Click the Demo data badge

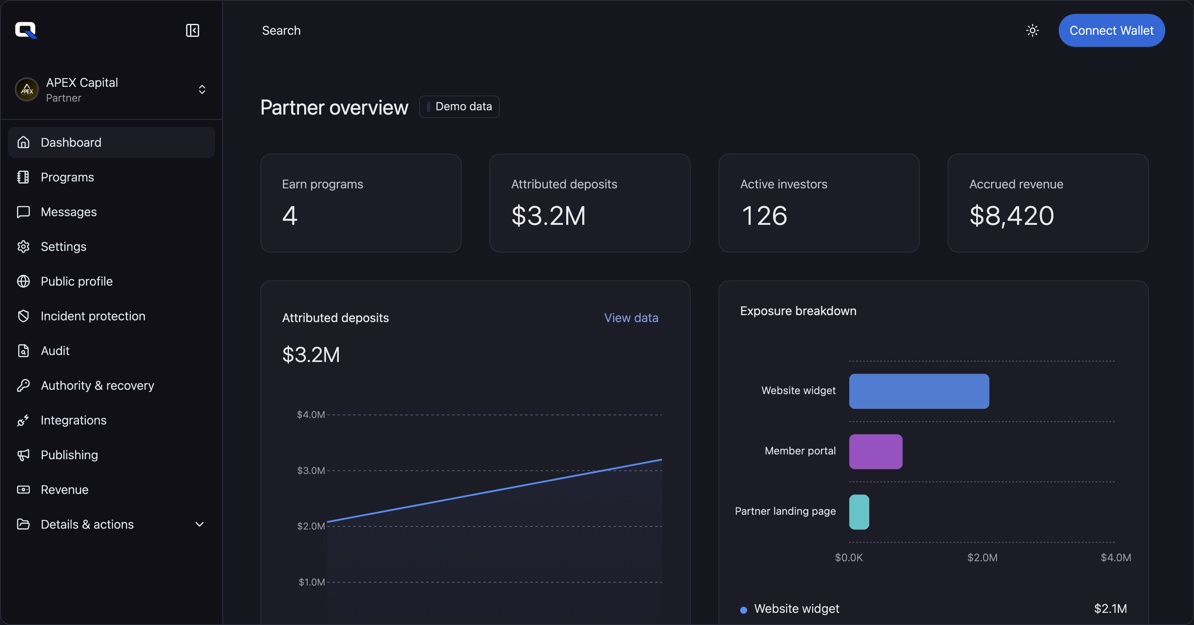tap(459, 107)
